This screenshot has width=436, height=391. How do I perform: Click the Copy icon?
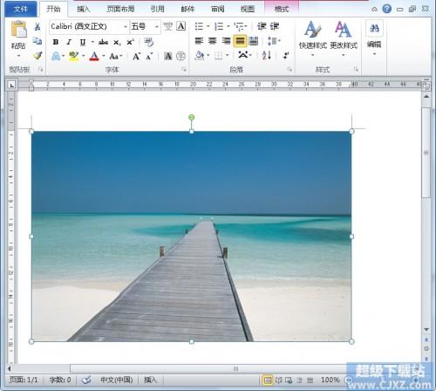37,41
